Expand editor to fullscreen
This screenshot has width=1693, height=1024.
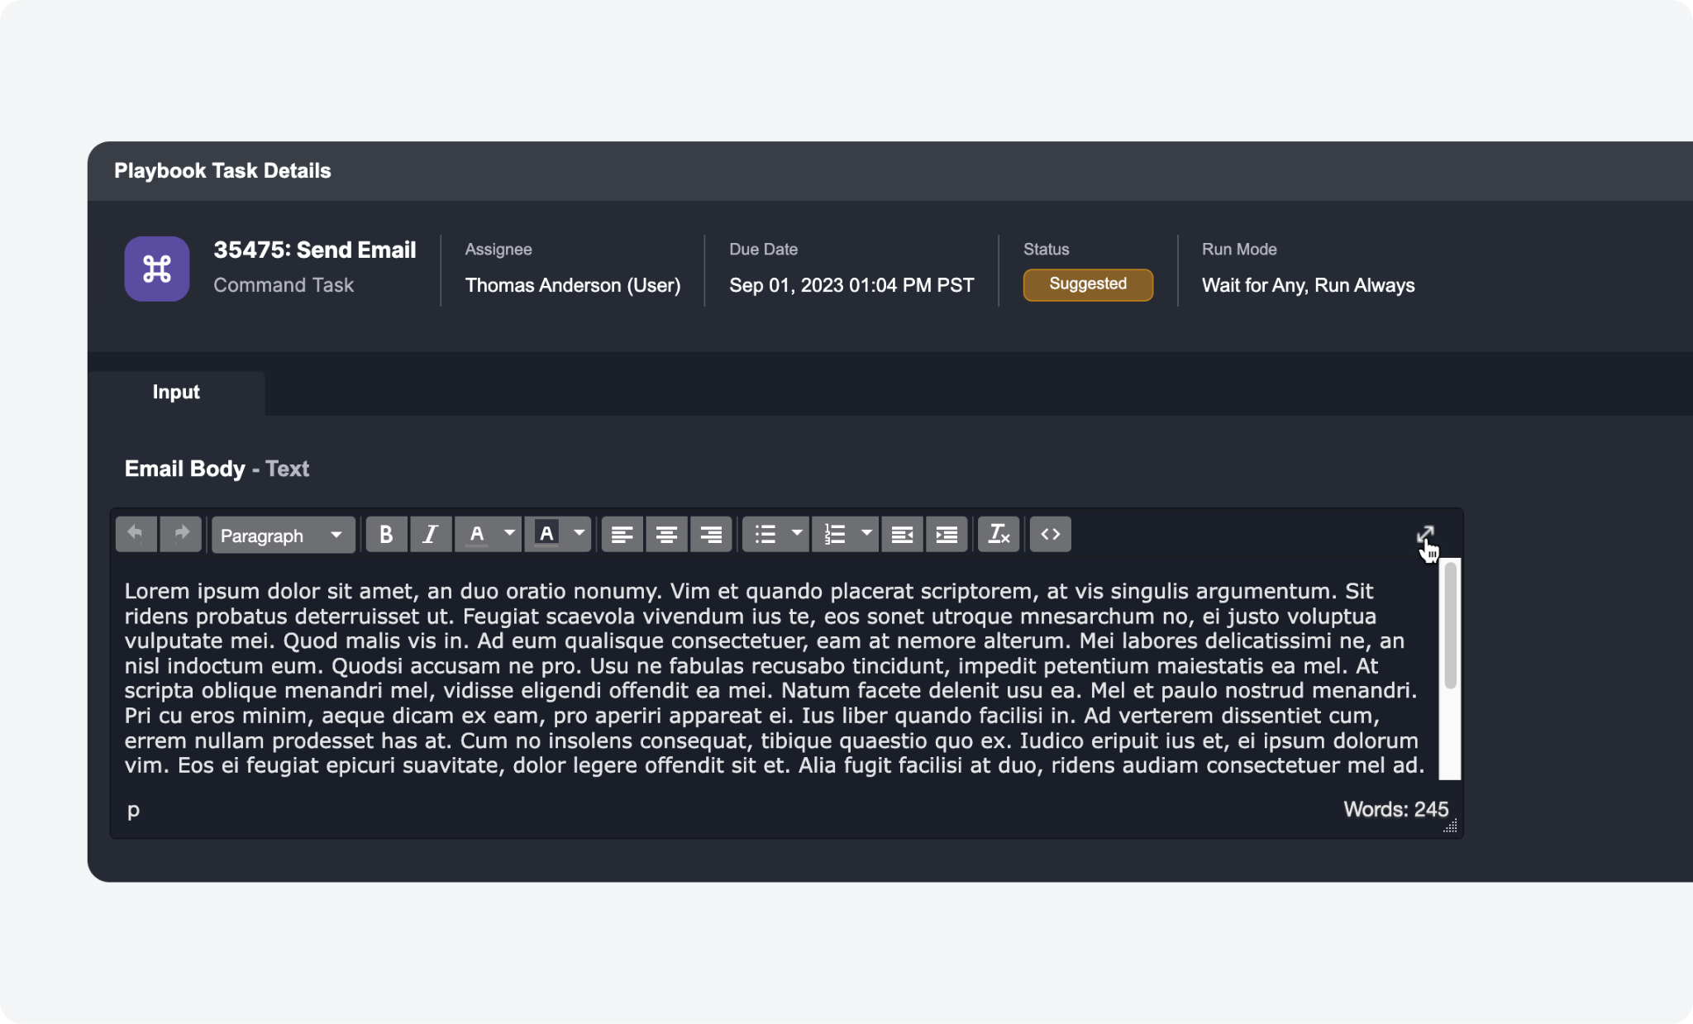click(1425, 535)
